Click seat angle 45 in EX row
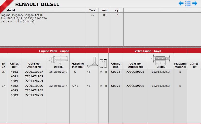The height and width of the screenshot is (124, 201). pos(88,86)
